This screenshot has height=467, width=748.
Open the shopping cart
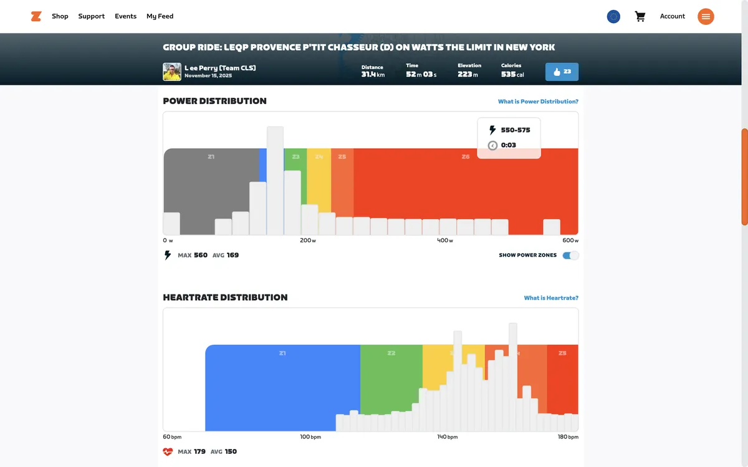pos(640,17)
